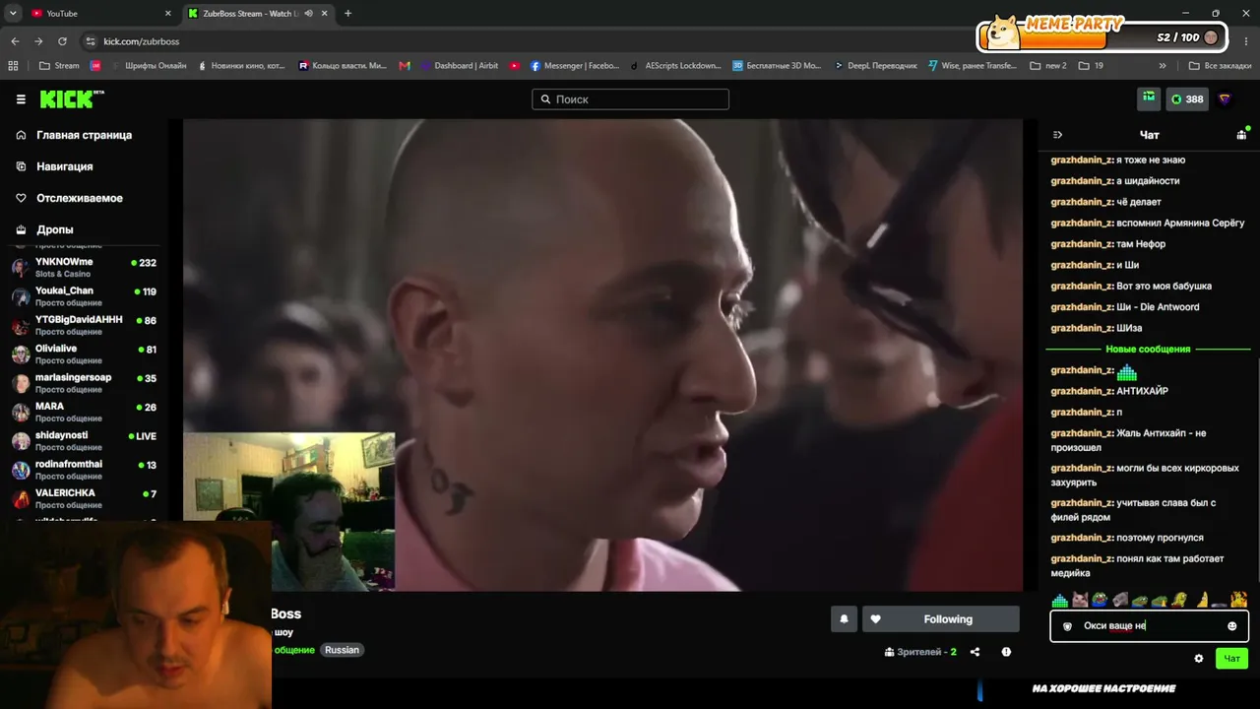This screenshot has width=1260, height=709.
Task: Insert the yellow banana emote from quick bar
Action: tap(1201, 600)
